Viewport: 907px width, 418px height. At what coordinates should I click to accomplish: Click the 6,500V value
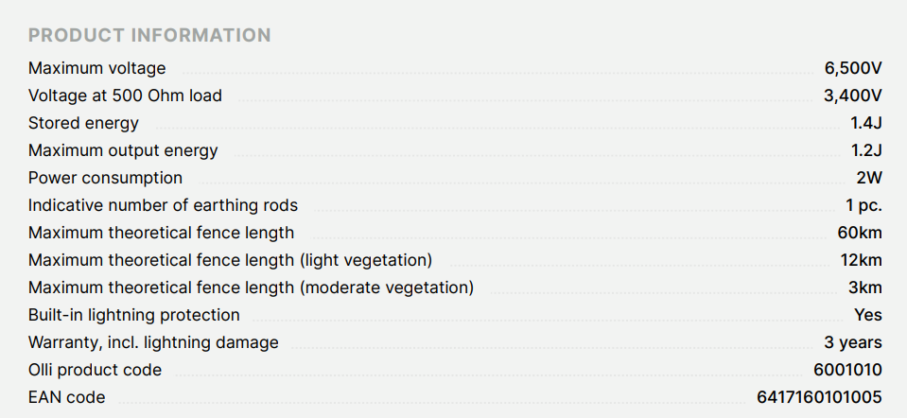pos(852,68)
